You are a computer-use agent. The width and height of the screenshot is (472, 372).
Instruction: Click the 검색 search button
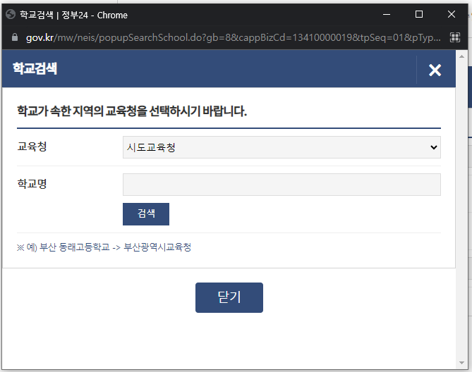[146, 214]
